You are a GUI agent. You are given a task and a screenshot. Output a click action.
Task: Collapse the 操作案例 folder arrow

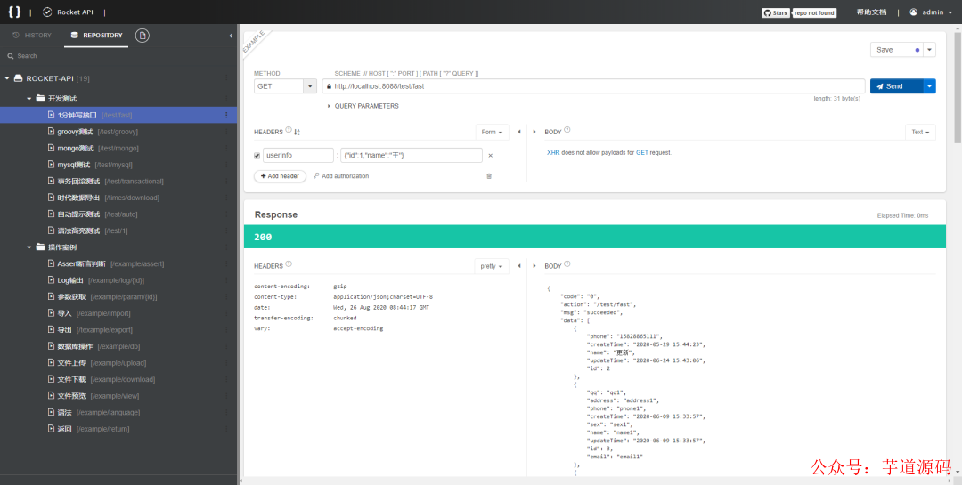29,247
